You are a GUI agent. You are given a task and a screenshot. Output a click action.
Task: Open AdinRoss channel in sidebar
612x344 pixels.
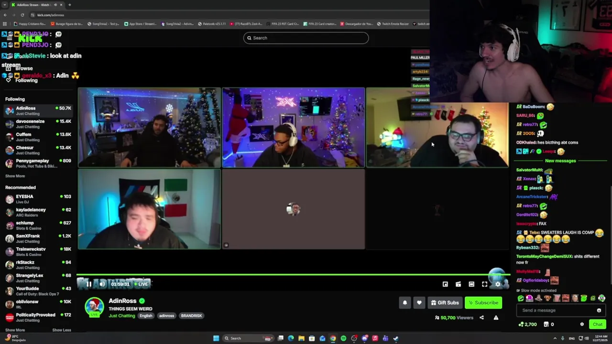tap(38, 110)
